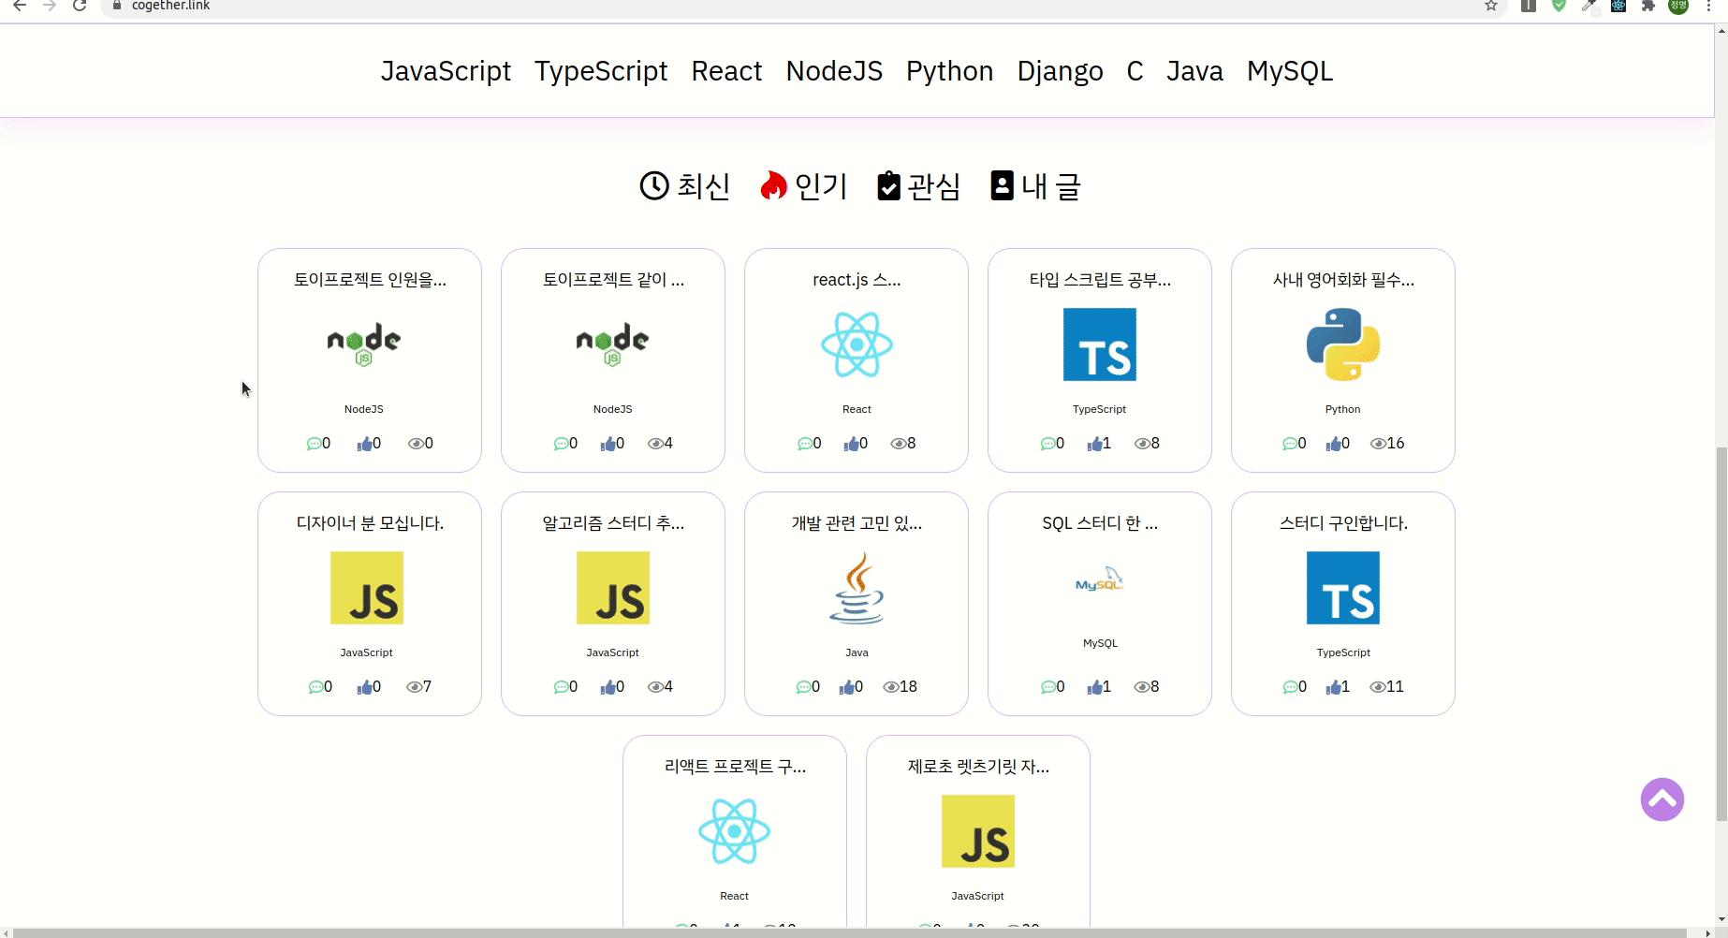Click the eye views icon on 사내 영어회화 card
This screenshot has width=1728, height=938.
[x=1378, y=444]
